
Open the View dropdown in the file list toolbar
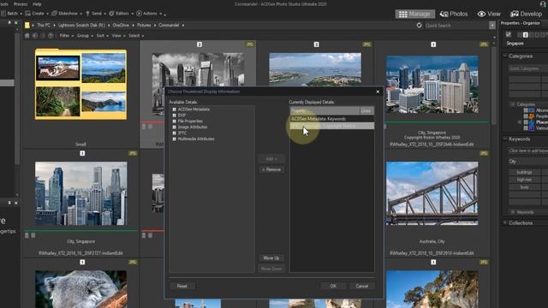point(118,36)
